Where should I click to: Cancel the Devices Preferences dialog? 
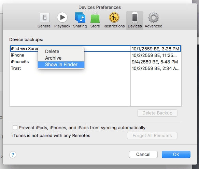(x=143, y=155)
